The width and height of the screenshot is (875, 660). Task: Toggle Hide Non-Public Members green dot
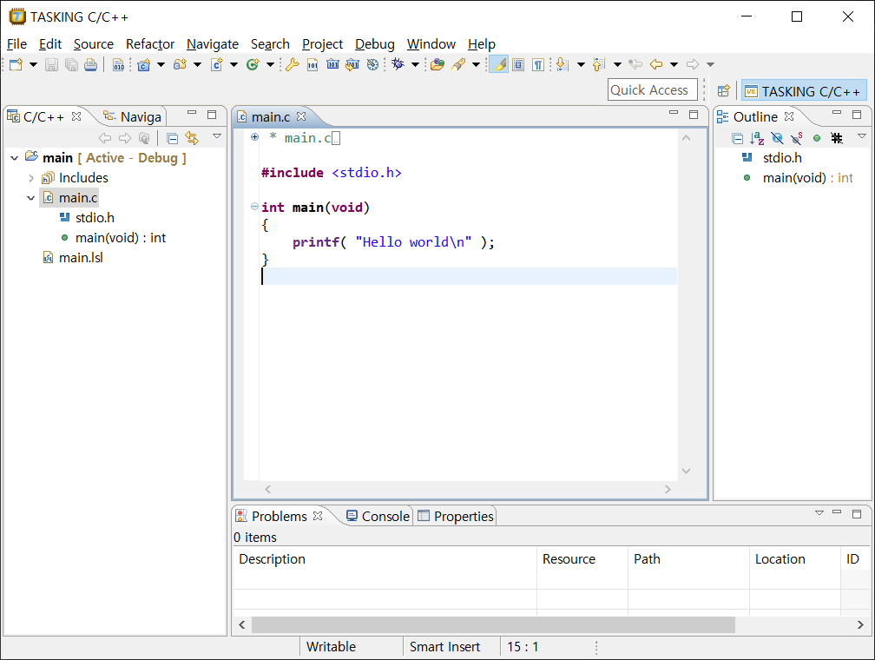click(817, 138)
